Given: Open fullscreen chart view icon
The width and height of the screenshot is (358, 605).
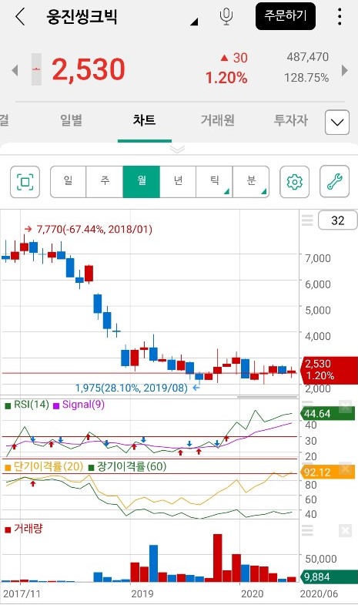Looking at the screenshot, I should coord(25,182).
